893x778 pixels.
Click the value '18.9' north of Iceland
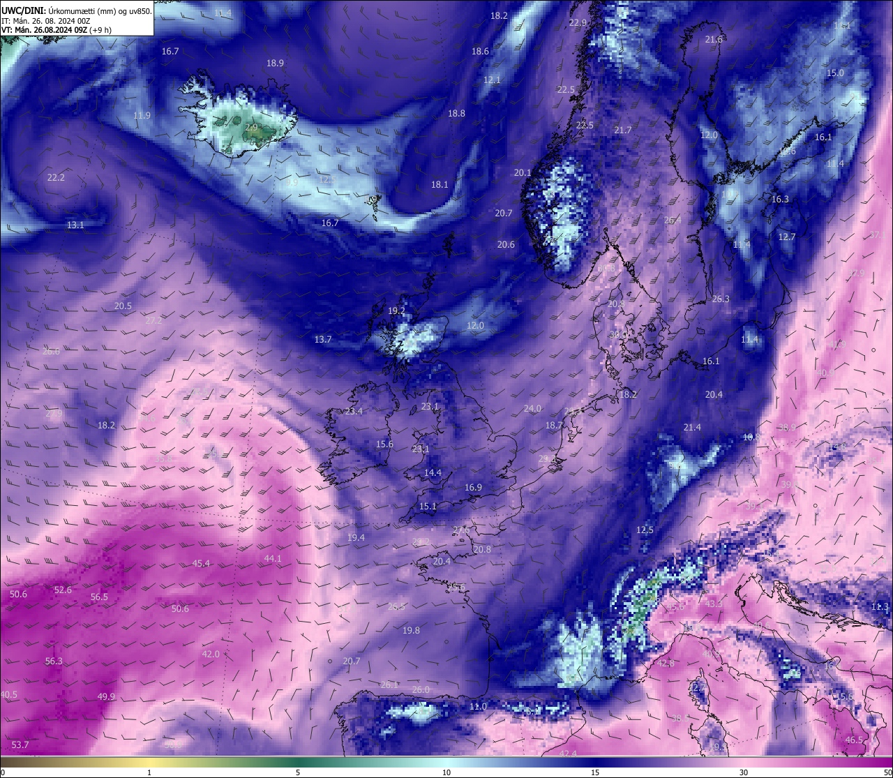coord(275,63)
